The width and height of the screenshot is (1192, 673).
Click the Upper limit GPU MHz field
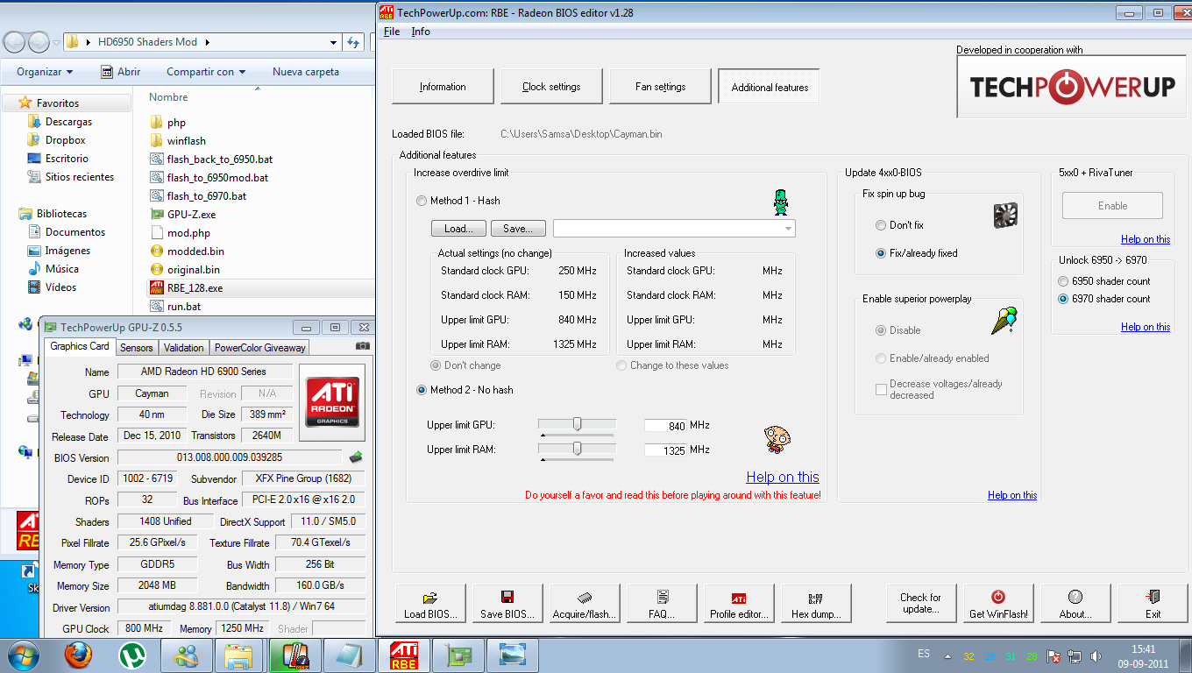(x=665, y=426)
